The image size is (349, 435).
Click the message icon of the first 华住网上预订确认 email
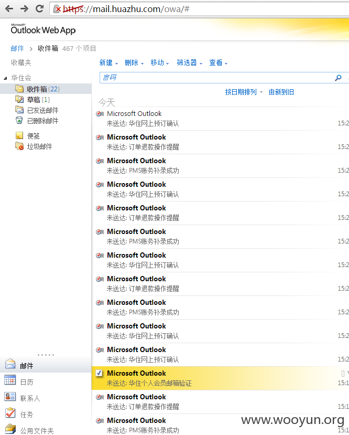[100, 114]
